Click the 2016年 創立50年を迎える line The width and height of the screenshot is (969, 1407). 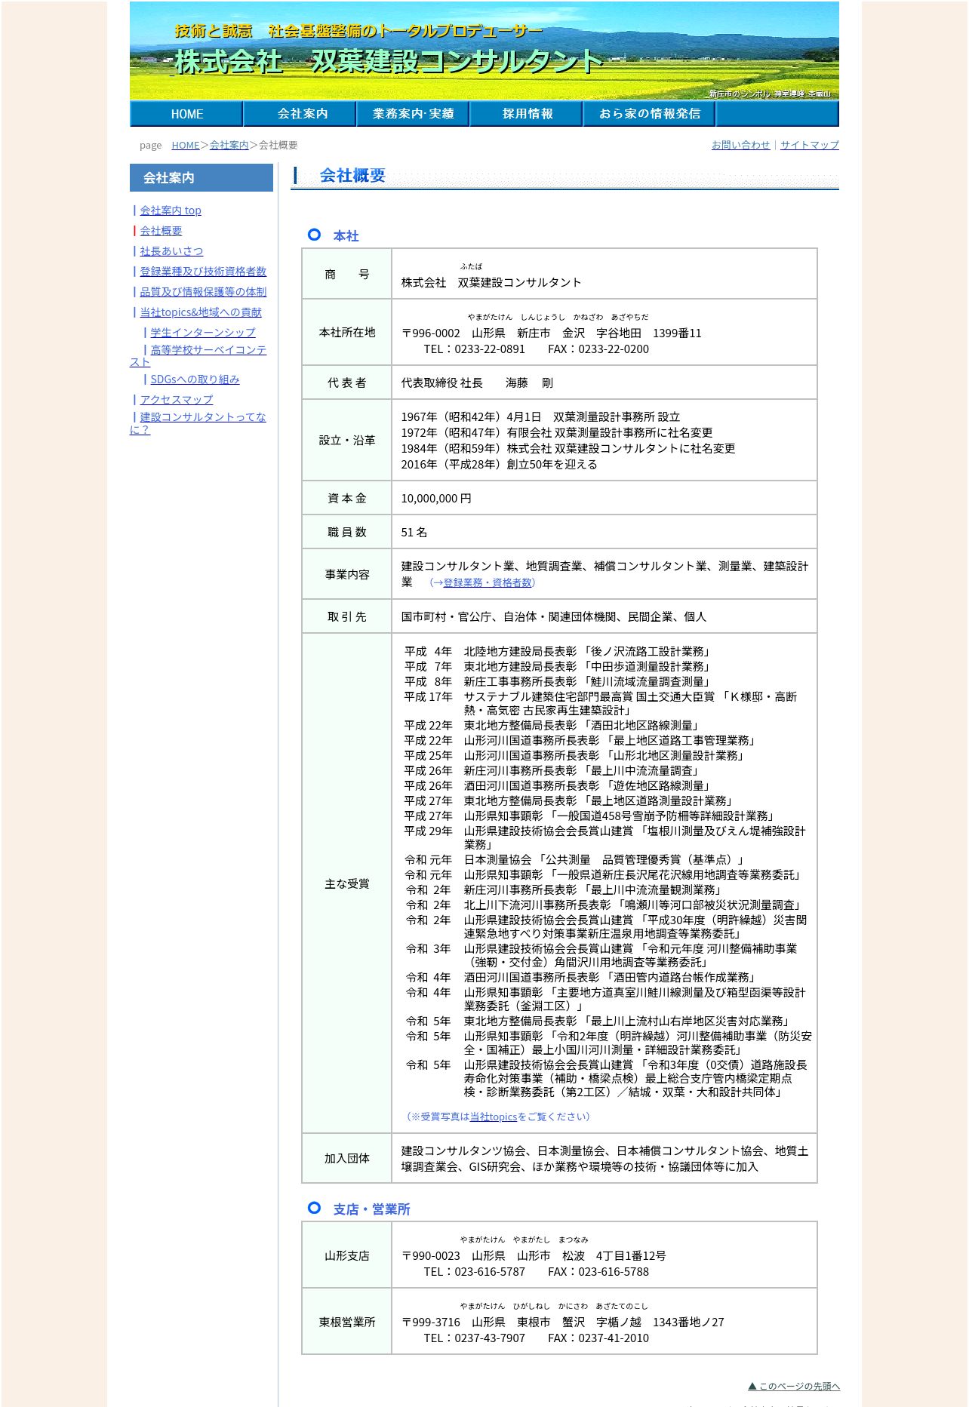(499, 465)
